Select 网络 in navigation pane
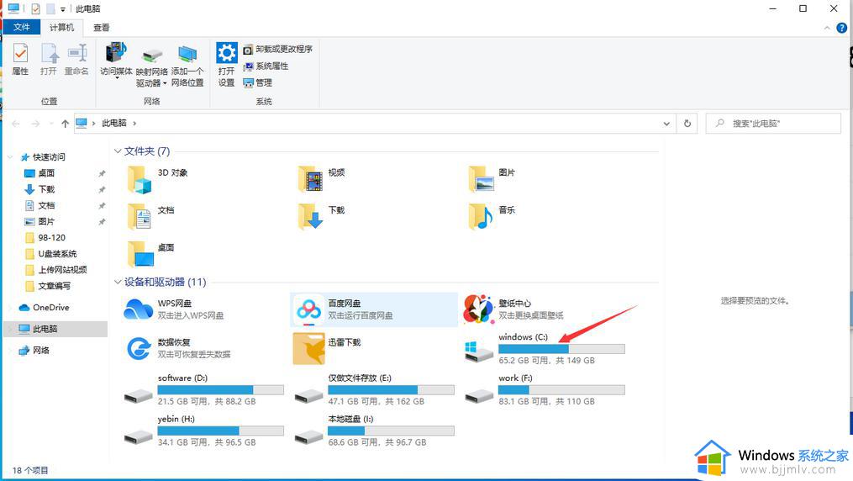 [41, 351]
